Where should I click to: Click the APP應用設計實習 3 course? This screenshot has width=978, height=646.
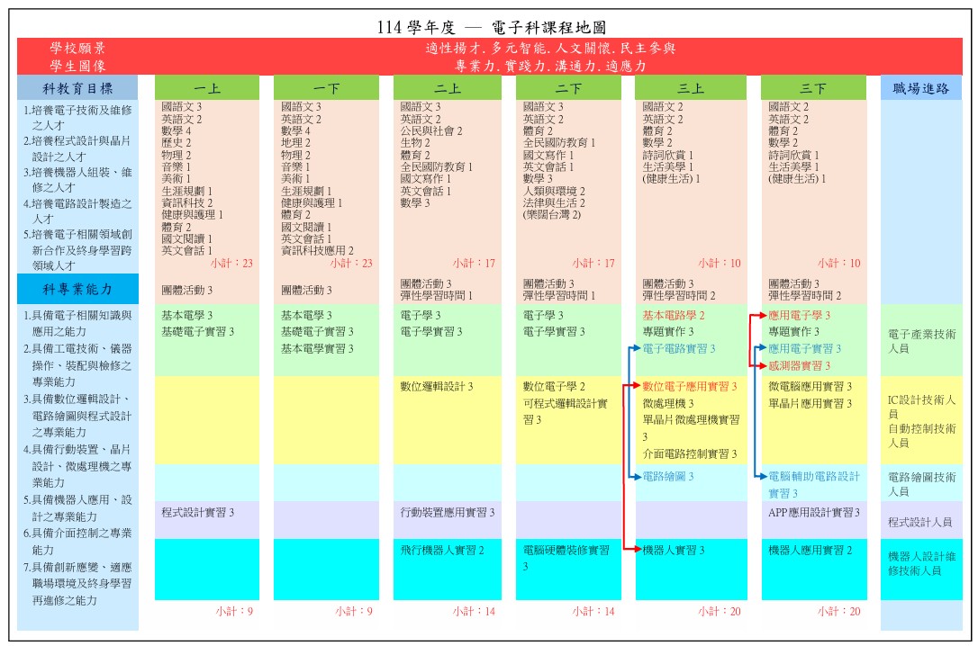point(813,513)
